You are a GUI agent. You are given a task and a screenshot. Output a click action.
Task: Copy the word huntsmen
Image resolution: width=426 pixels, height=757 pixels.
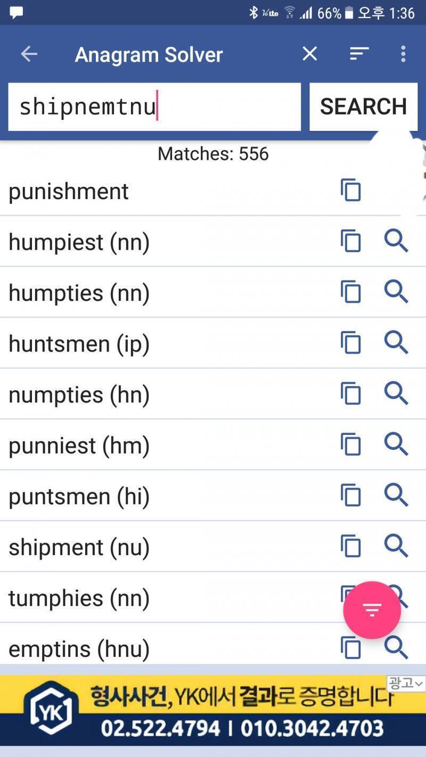351,343
